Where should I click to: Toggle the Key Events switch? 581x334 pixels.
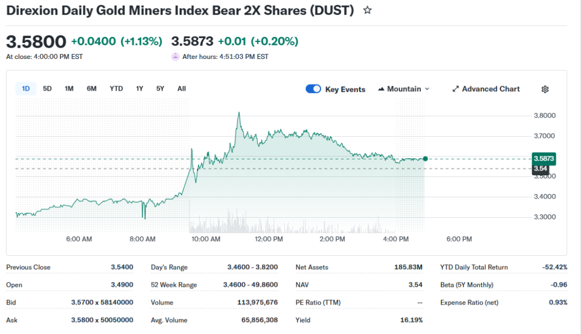click(x=313, y=89)
